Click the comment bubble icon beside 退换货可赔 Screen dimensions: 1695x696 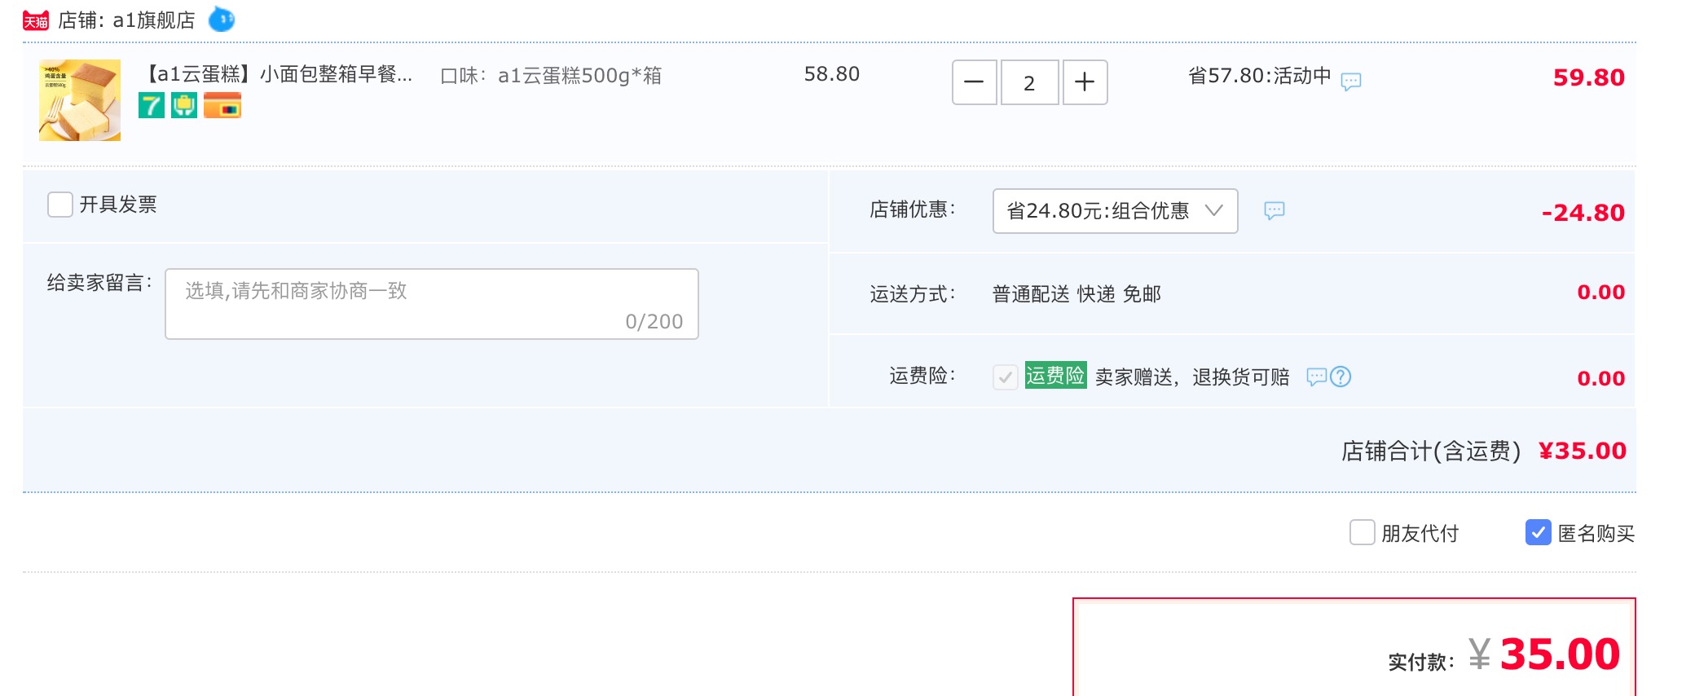1316,377
